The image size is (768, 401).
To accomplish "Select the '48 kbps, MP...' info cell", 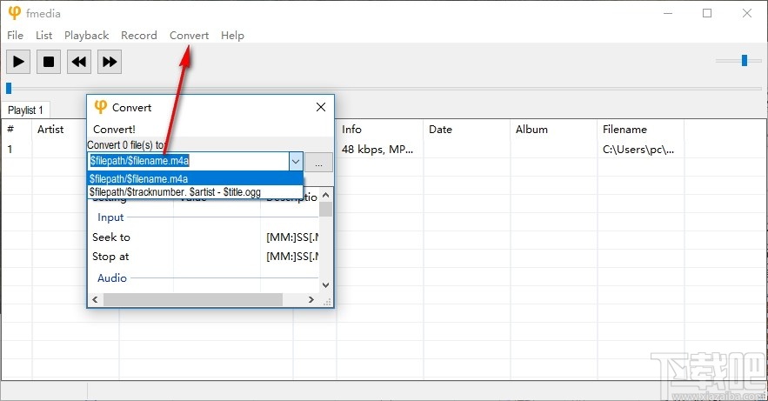I will click(x=377, y=150).
